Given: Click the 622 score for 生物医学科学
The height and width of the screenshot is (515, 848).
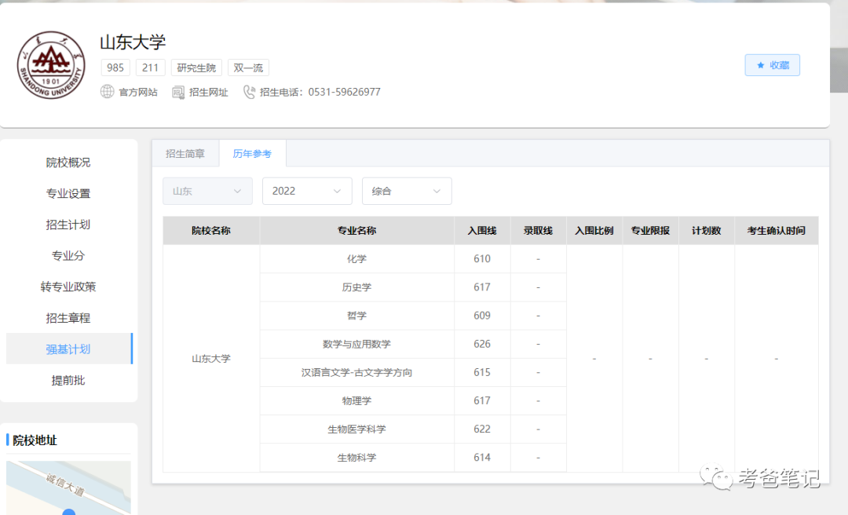Looking at the screenshot, I should point(482,429).
